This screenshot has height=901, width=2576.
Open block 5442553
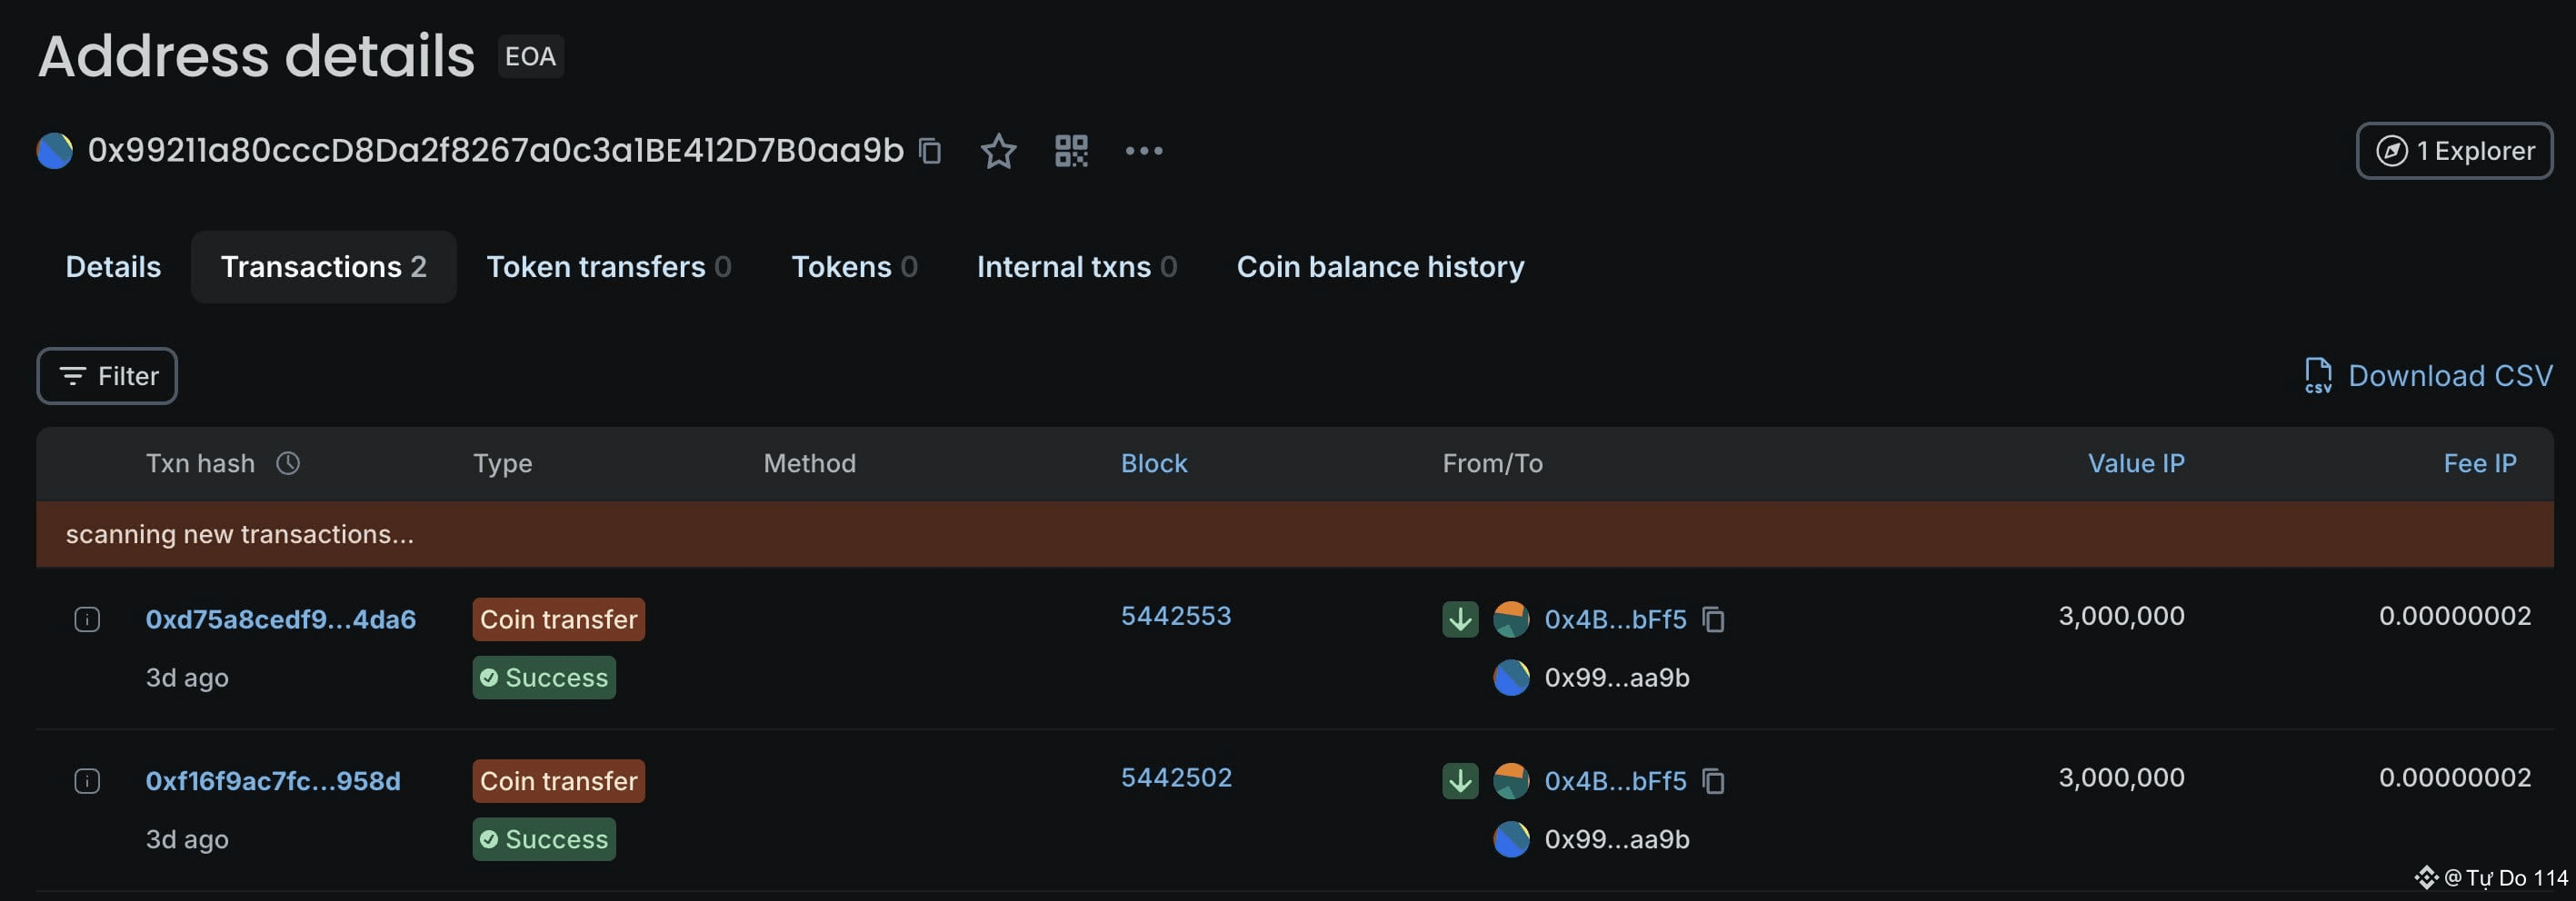[x=1176, y=617]
